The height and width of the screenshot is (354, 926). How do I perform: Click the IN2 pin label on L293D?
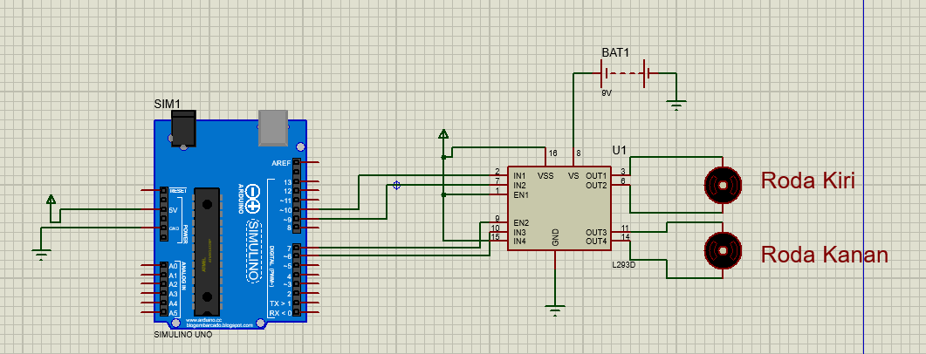(519, 185)
